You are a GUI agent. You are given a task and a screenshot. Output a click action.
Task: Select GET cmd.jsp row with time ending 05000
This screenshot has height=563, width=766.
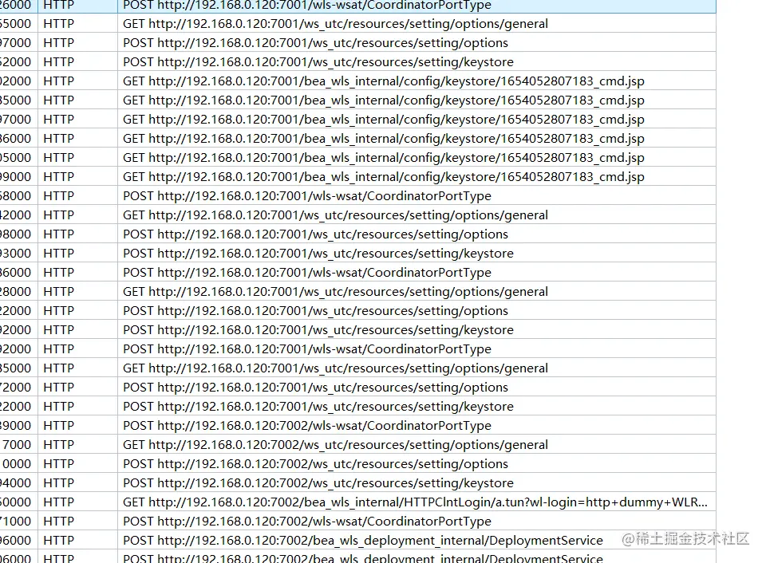click(357, 158)
